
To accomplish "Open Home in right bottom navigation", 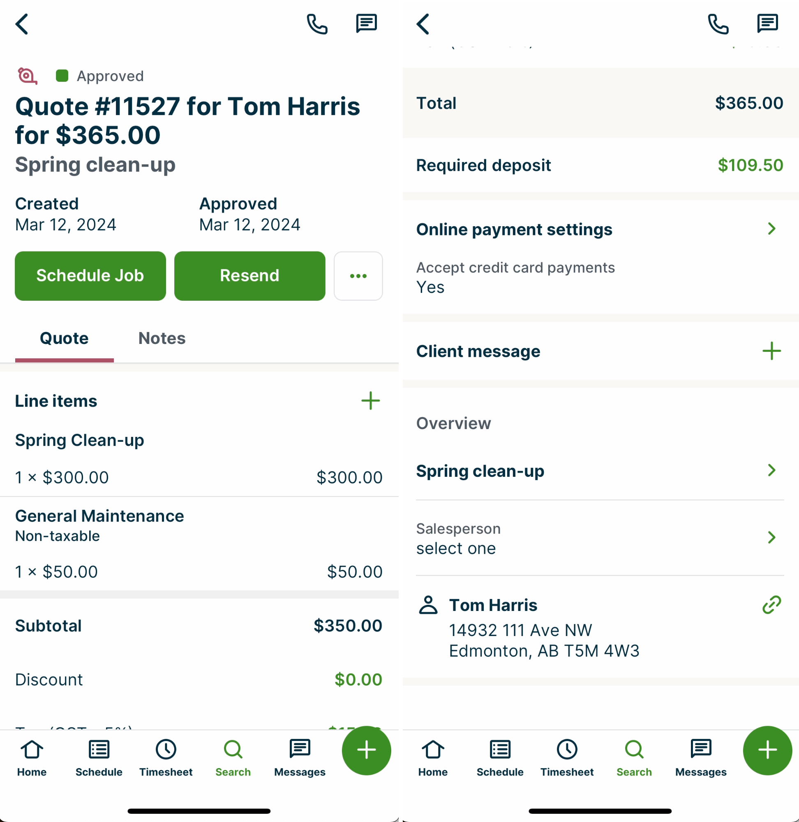I will click(x=433, y=758).
